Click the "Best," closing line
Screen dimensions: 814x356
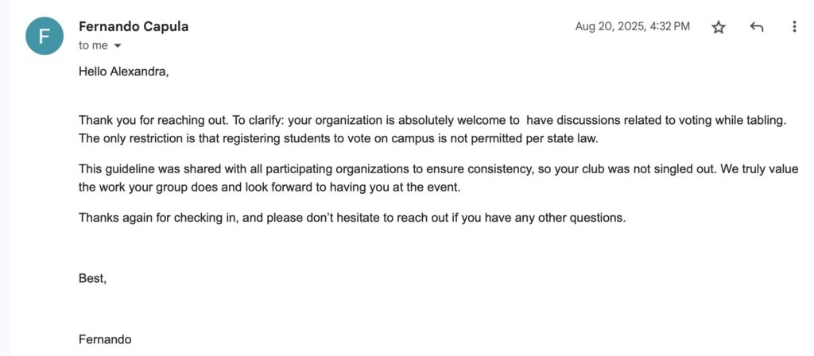click(x=92, y=278)
